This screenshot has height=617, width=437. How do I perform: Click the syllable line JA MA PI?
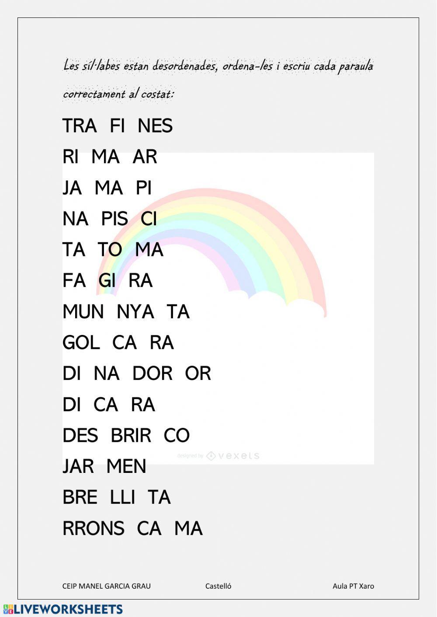[107, 188]
